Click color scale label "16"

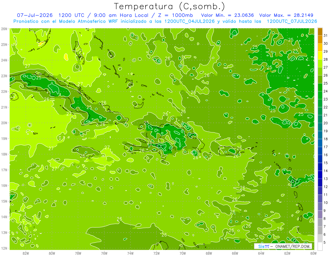326,155
